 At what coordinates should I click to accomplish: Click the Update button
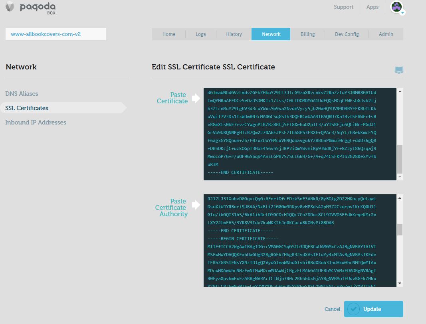(374, 309)
